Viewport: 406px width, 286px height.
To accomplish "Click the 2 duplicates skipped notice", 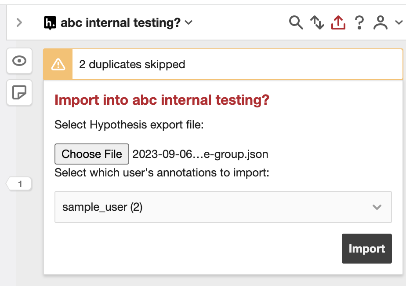I will point(132,65).
